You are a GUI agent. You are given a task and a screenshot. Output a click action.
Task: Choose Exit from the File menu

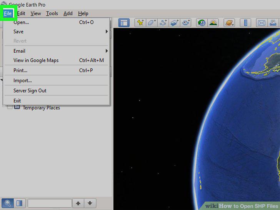coord(56,101)
